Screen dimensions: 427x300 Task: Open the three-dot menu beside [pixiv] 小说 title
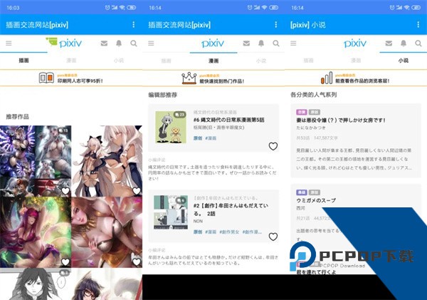(418, 24)
